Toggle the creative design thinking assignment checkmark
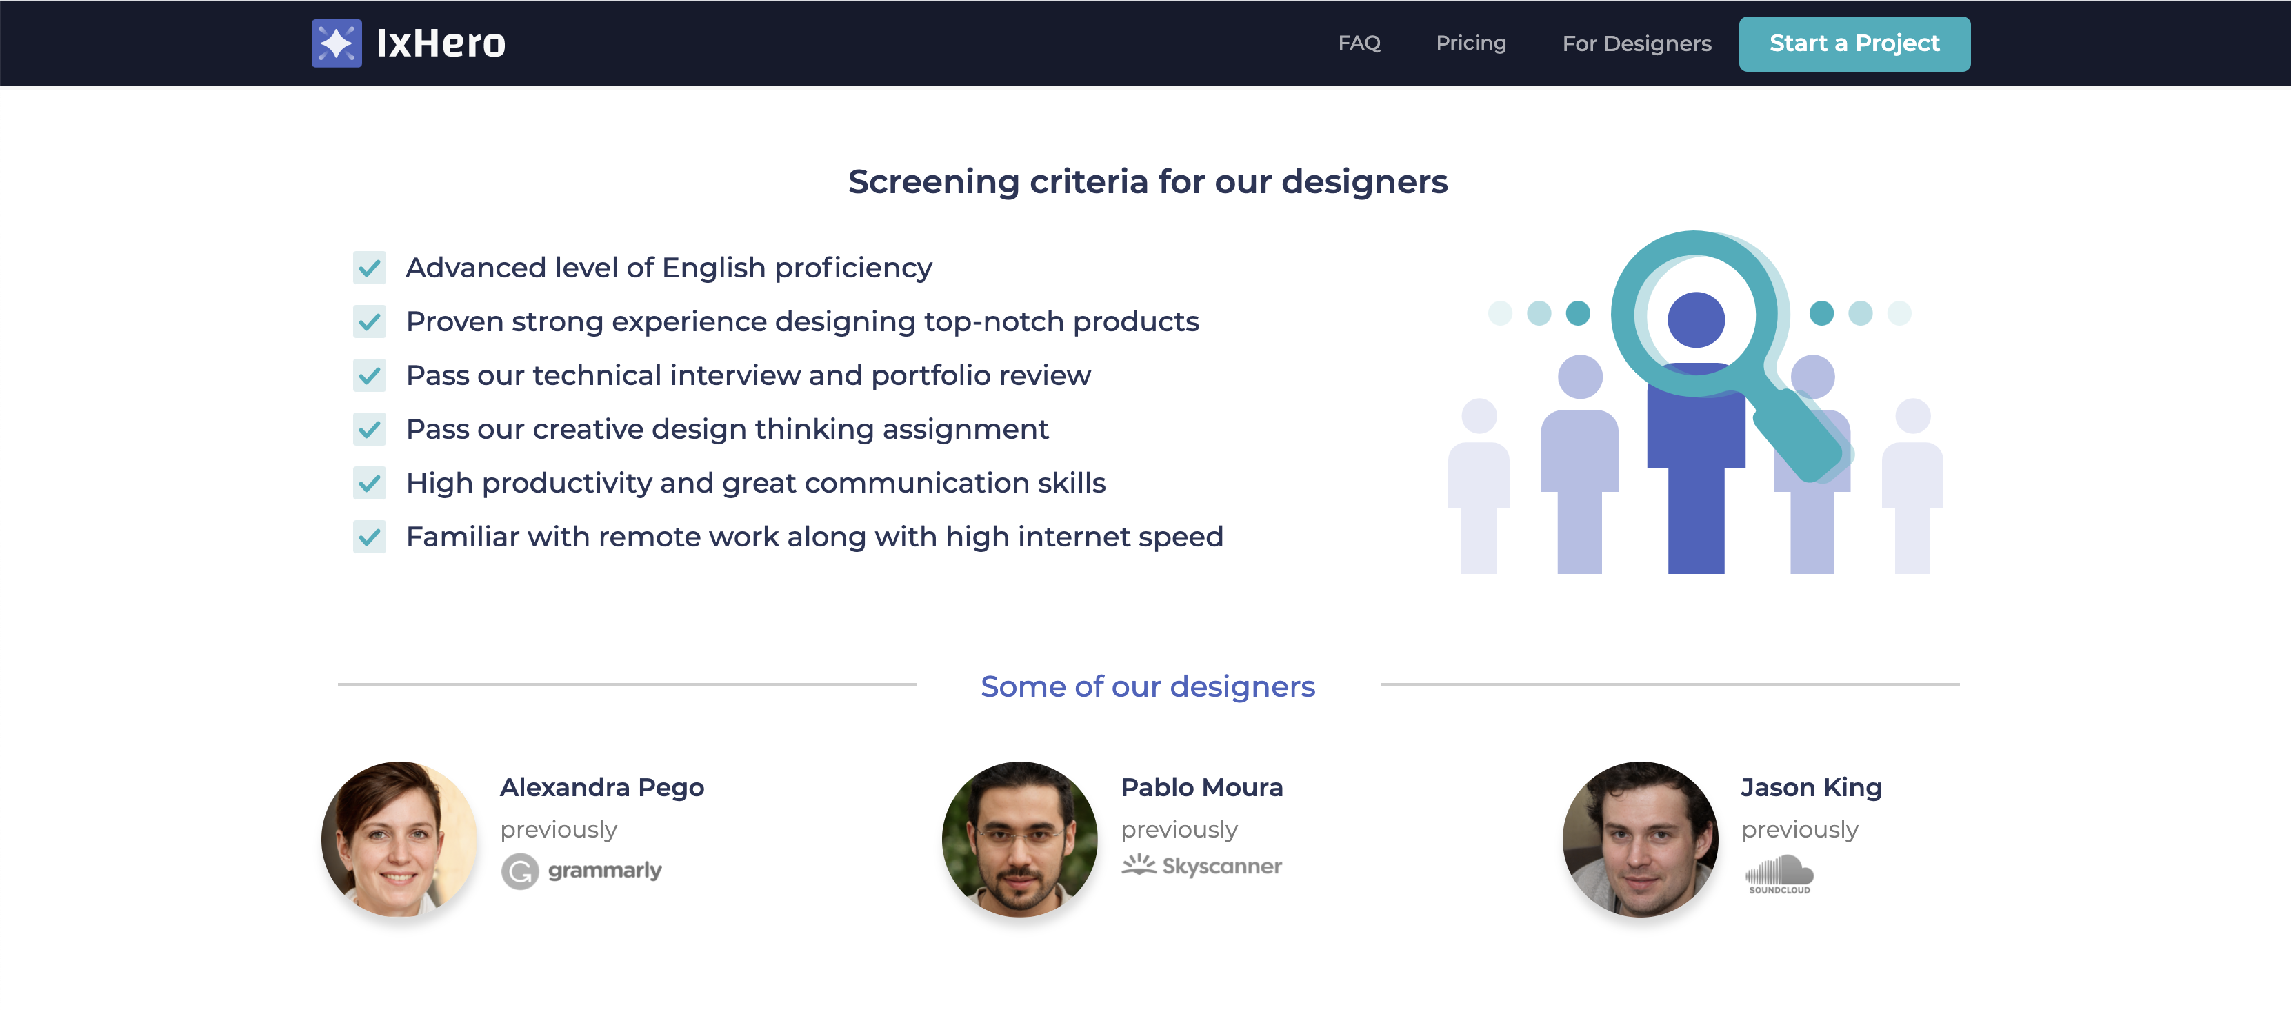 click(369, 430)
